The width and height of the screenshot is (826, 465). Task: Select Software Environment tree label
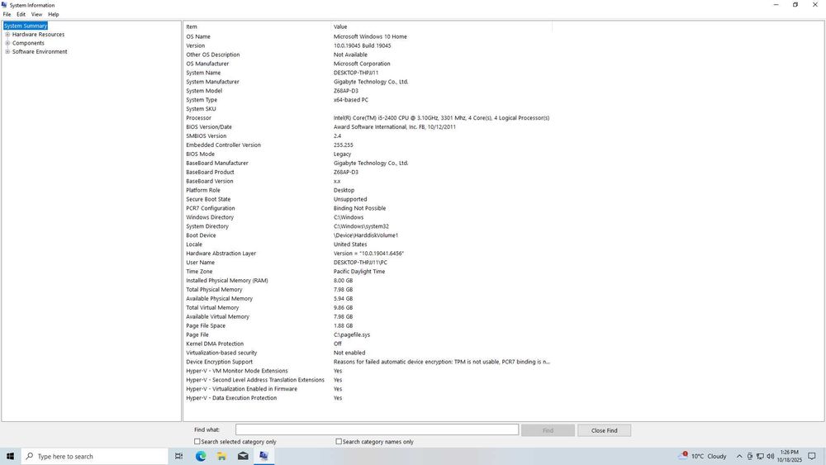click(x=40, y=51)
